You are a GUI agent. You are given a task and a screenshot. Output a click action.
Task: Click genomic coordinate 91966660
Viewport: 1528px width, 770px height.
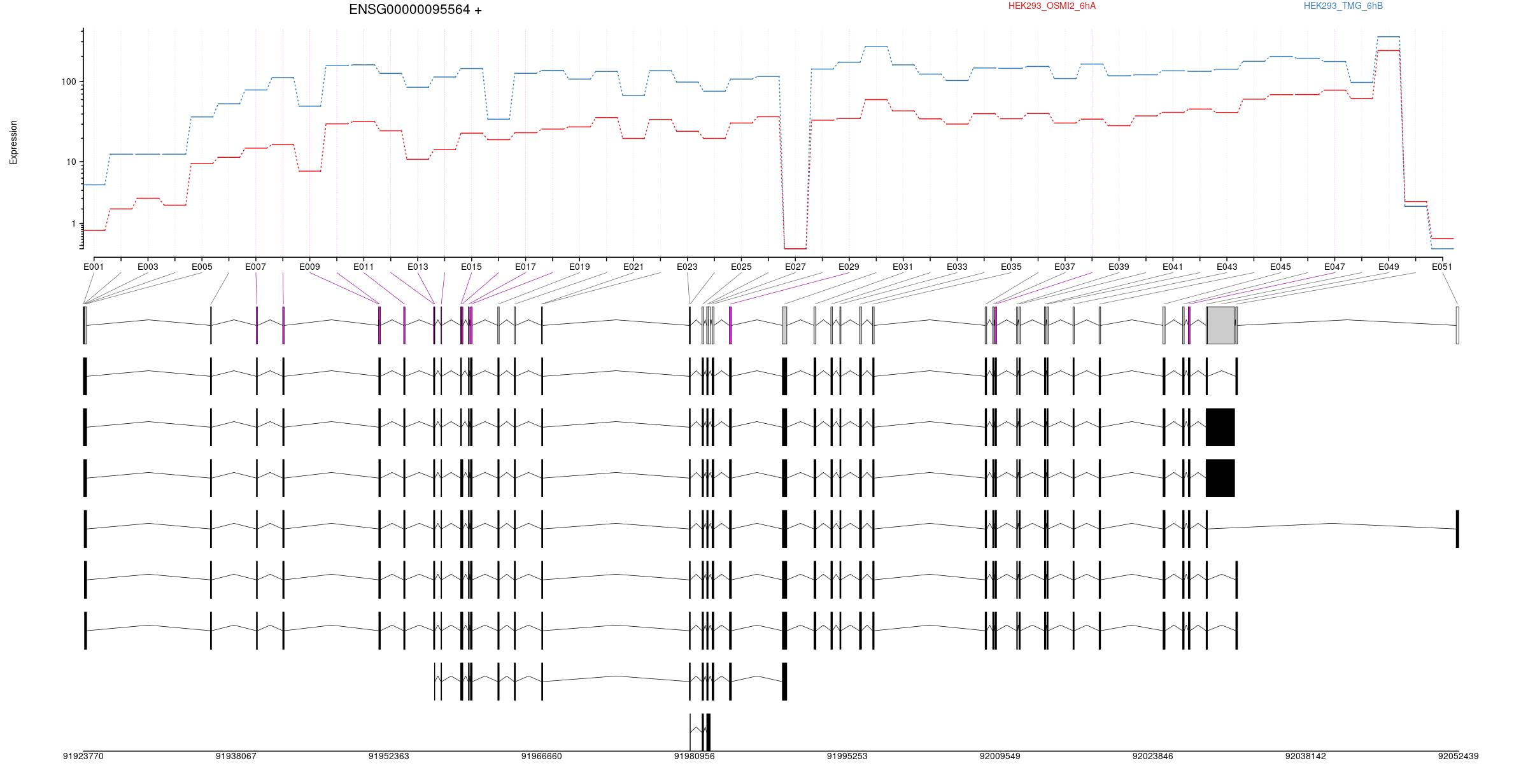click(x=541, y=756)
